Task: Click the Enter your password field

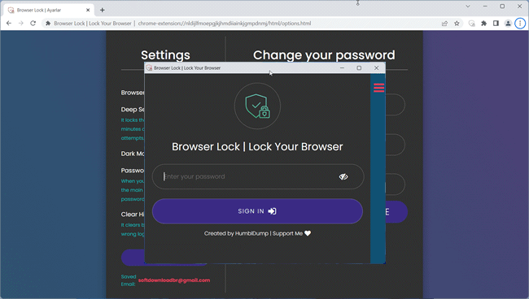Action: coord(258,177)
